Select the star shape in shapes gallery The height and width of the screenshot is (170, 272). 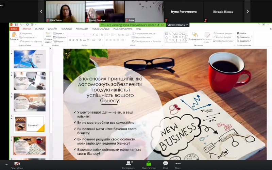[183, 40]
